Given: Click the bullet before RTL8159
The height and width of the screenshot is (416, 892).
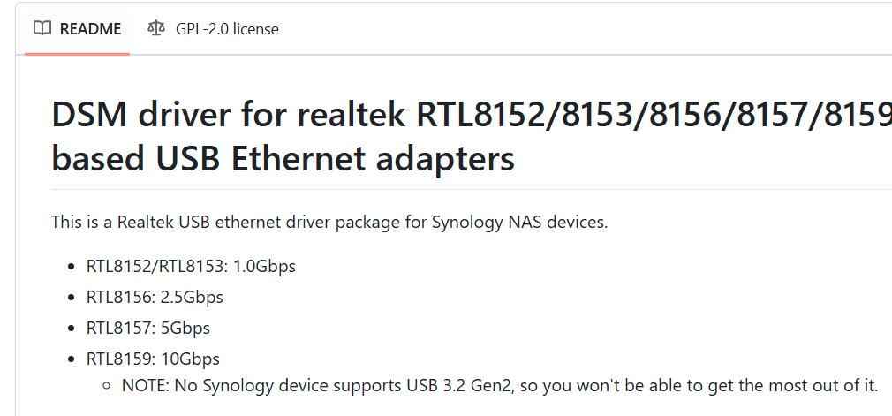Looking at the screenshot, I should [x=72, y=359].
